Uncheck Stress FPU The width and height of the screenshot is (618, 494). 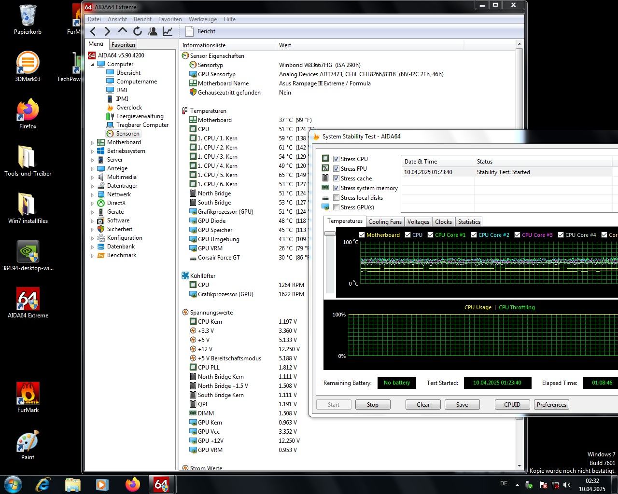tap(337, 168)
